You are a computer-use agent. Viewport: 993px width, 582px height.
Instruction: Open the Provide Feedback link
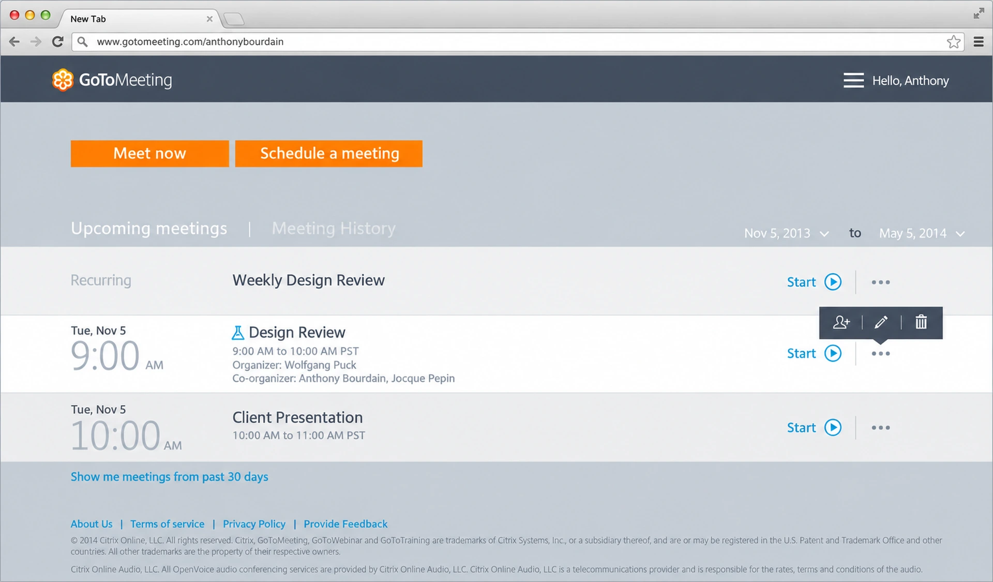[x=345, y=524]
